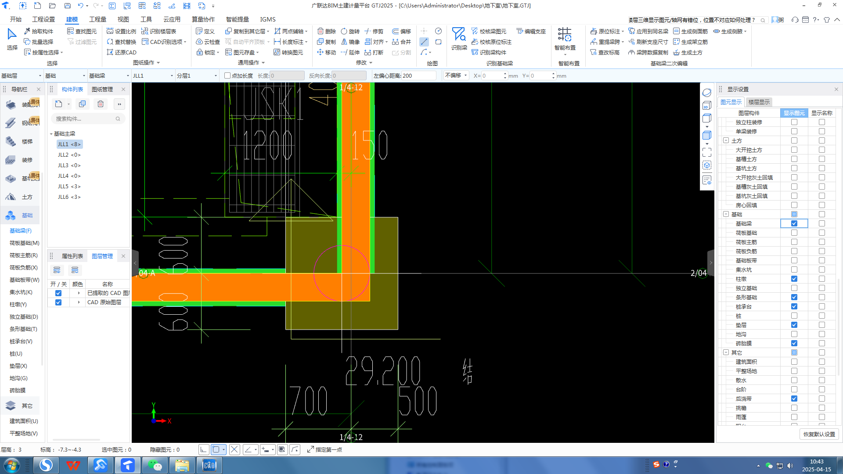Click the X offset value field
The height and width of the screenshot is (474, 843).
(492, 75)
